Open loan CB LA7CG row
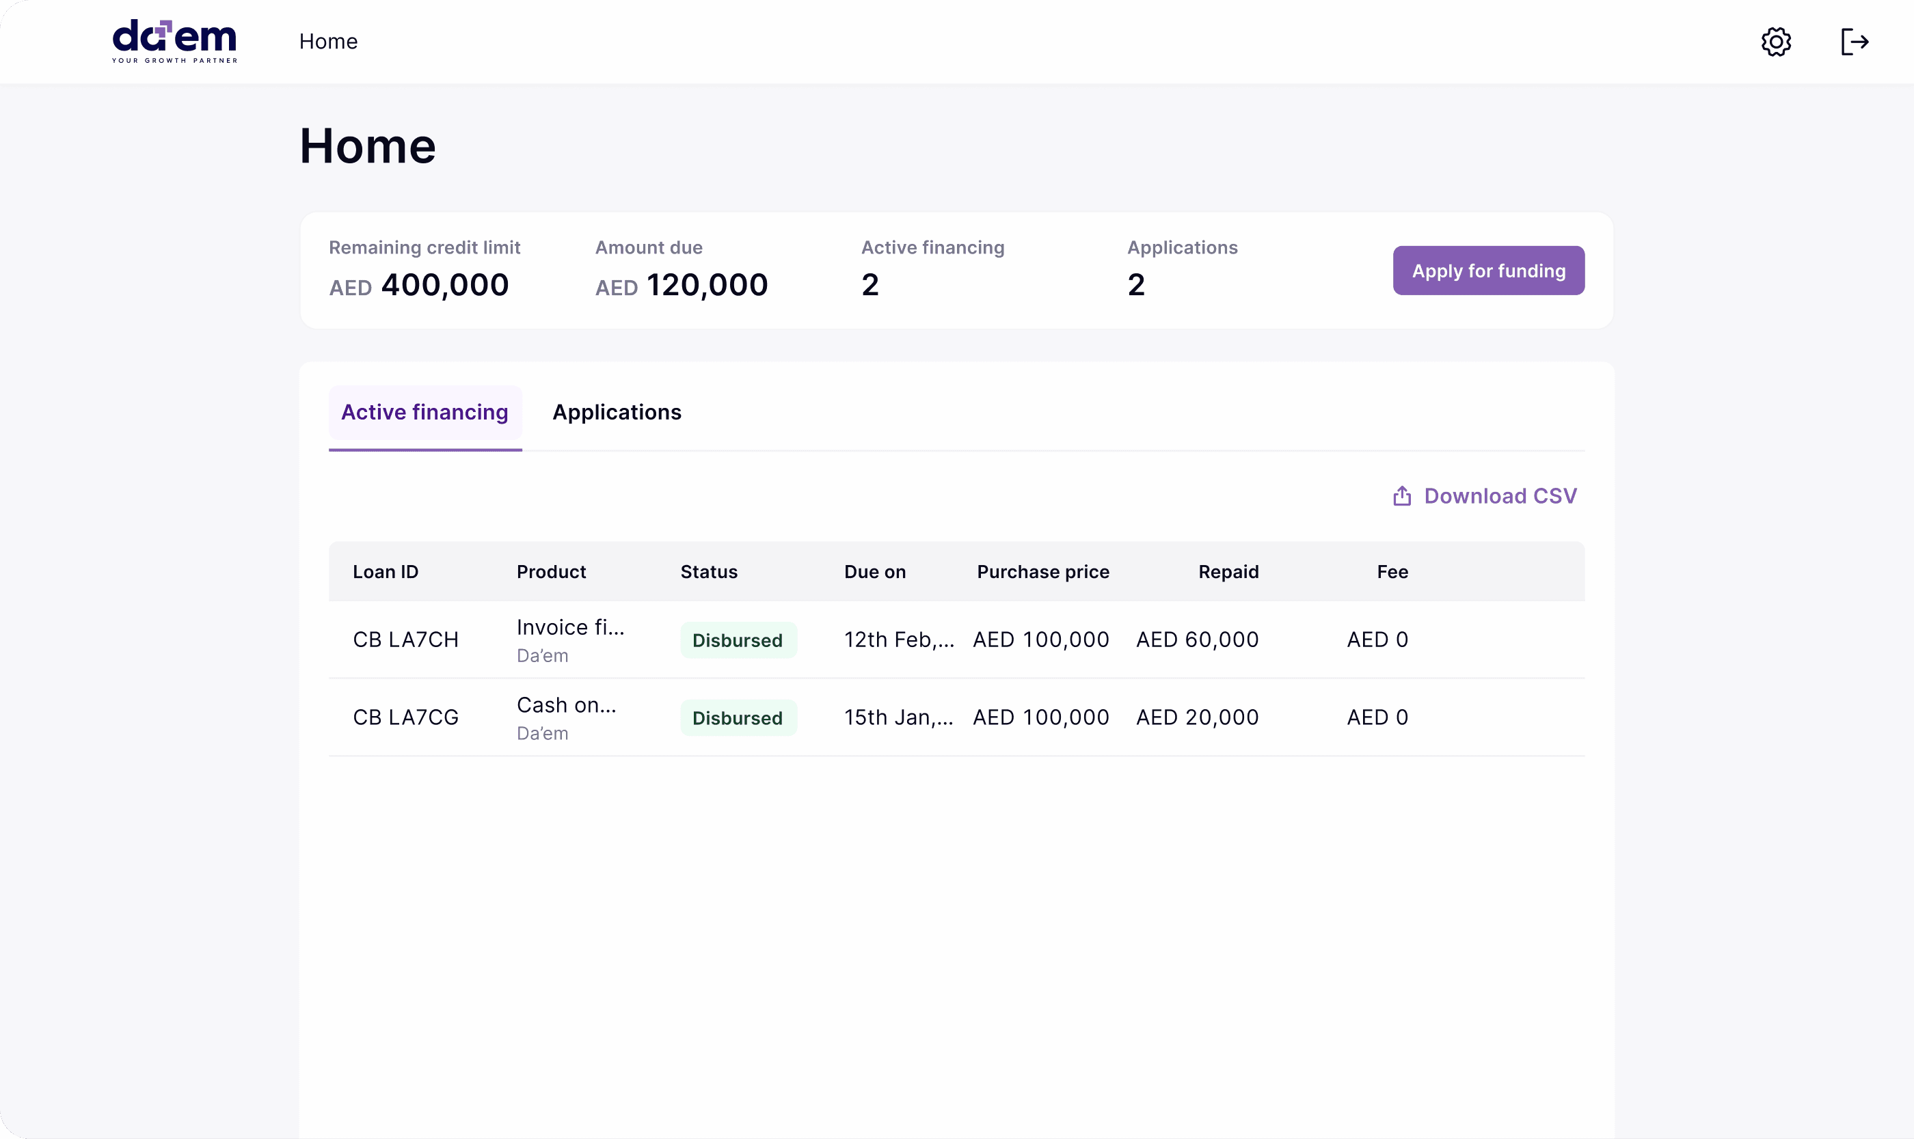Image resolution: width=1914 pixels, height=1139 pixels. (x=405, y=717)
